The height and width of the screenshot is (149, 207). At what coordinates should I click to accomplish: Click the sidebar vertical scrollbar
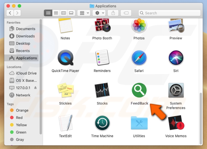point(41,76)
